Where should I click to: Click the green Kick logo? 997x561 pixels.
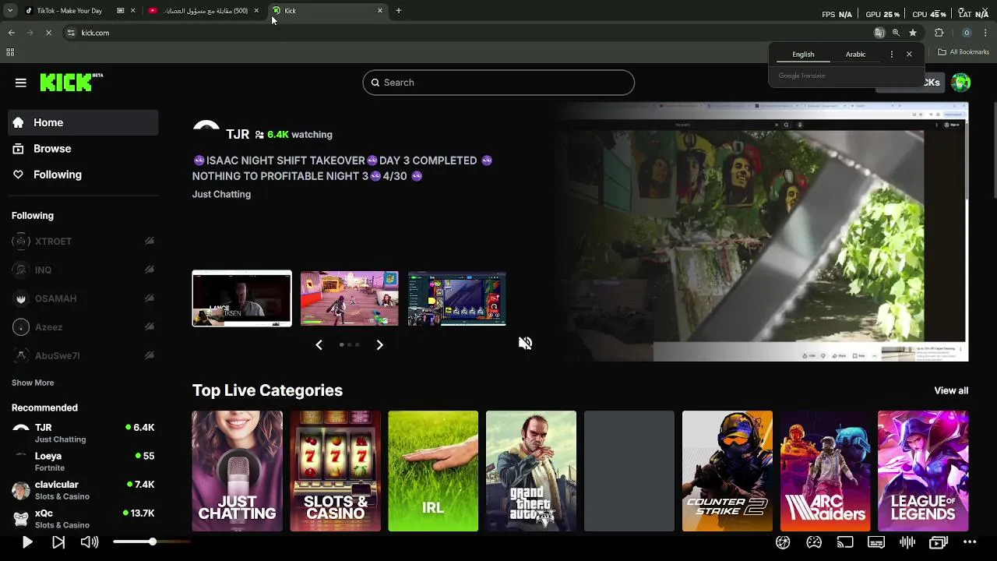pos(71,82)
